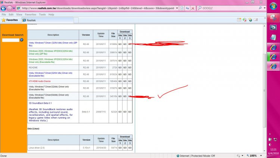Open the README download description link
This screenshot has width=280, height=158.
point(34,67)
